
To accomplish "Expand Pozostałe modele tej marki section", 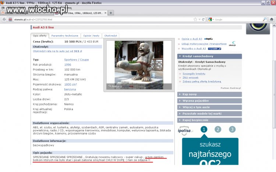I will click(x=209, y=114).
